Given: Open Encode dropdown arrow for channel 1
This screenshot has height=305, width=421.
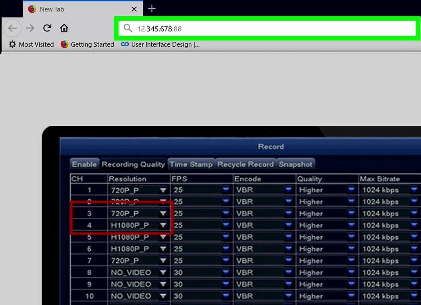Looking at the screenshot, I should (x=289, y=190).
